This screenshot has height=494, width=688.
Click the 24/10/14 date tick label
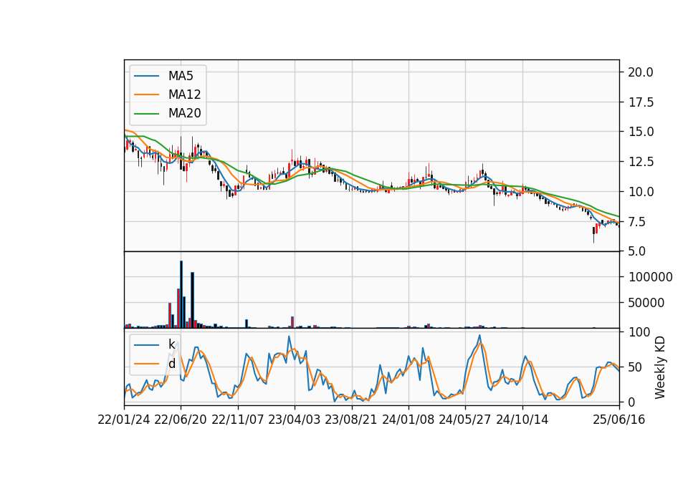click(x=522, y=420)
